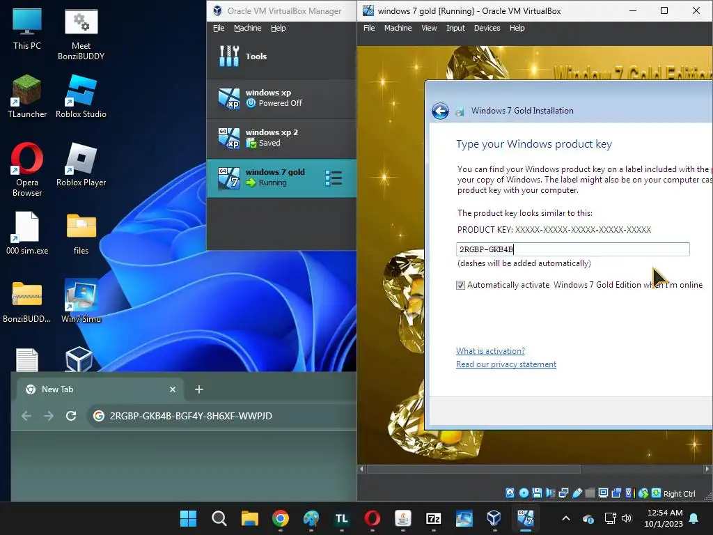Screen dimensions: 713x535
Task: Click the optical disc indicator in VM status bar
Action: [524, 493]
